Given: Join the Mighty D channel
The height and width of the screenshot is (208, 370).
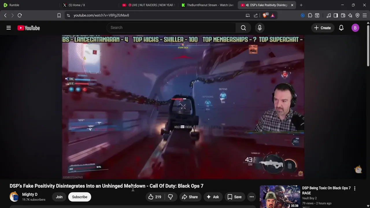Looking at the screenshot, I should 59,197.
